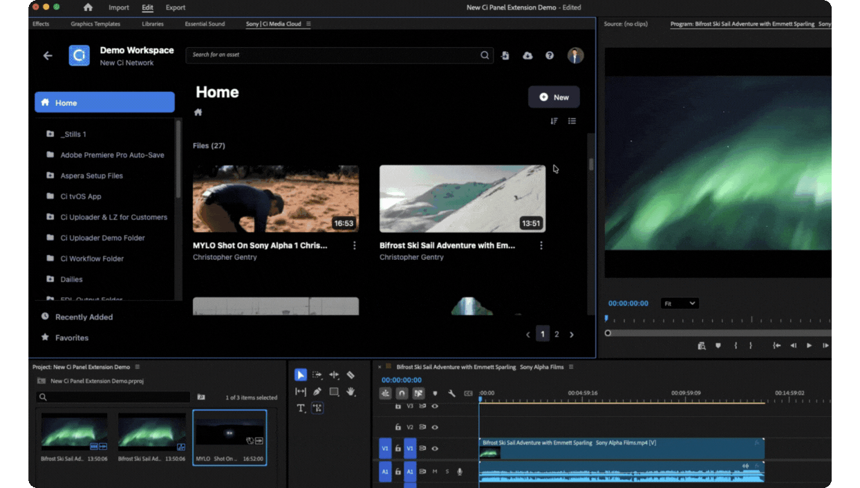
Task: Click Mark In in Program monitor
Action: pyautogui.click(x=736, y=346)
